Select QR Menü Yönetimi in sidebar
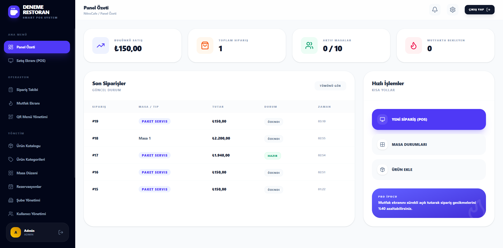This screenshot has width=503, height=248. [32, 117]
